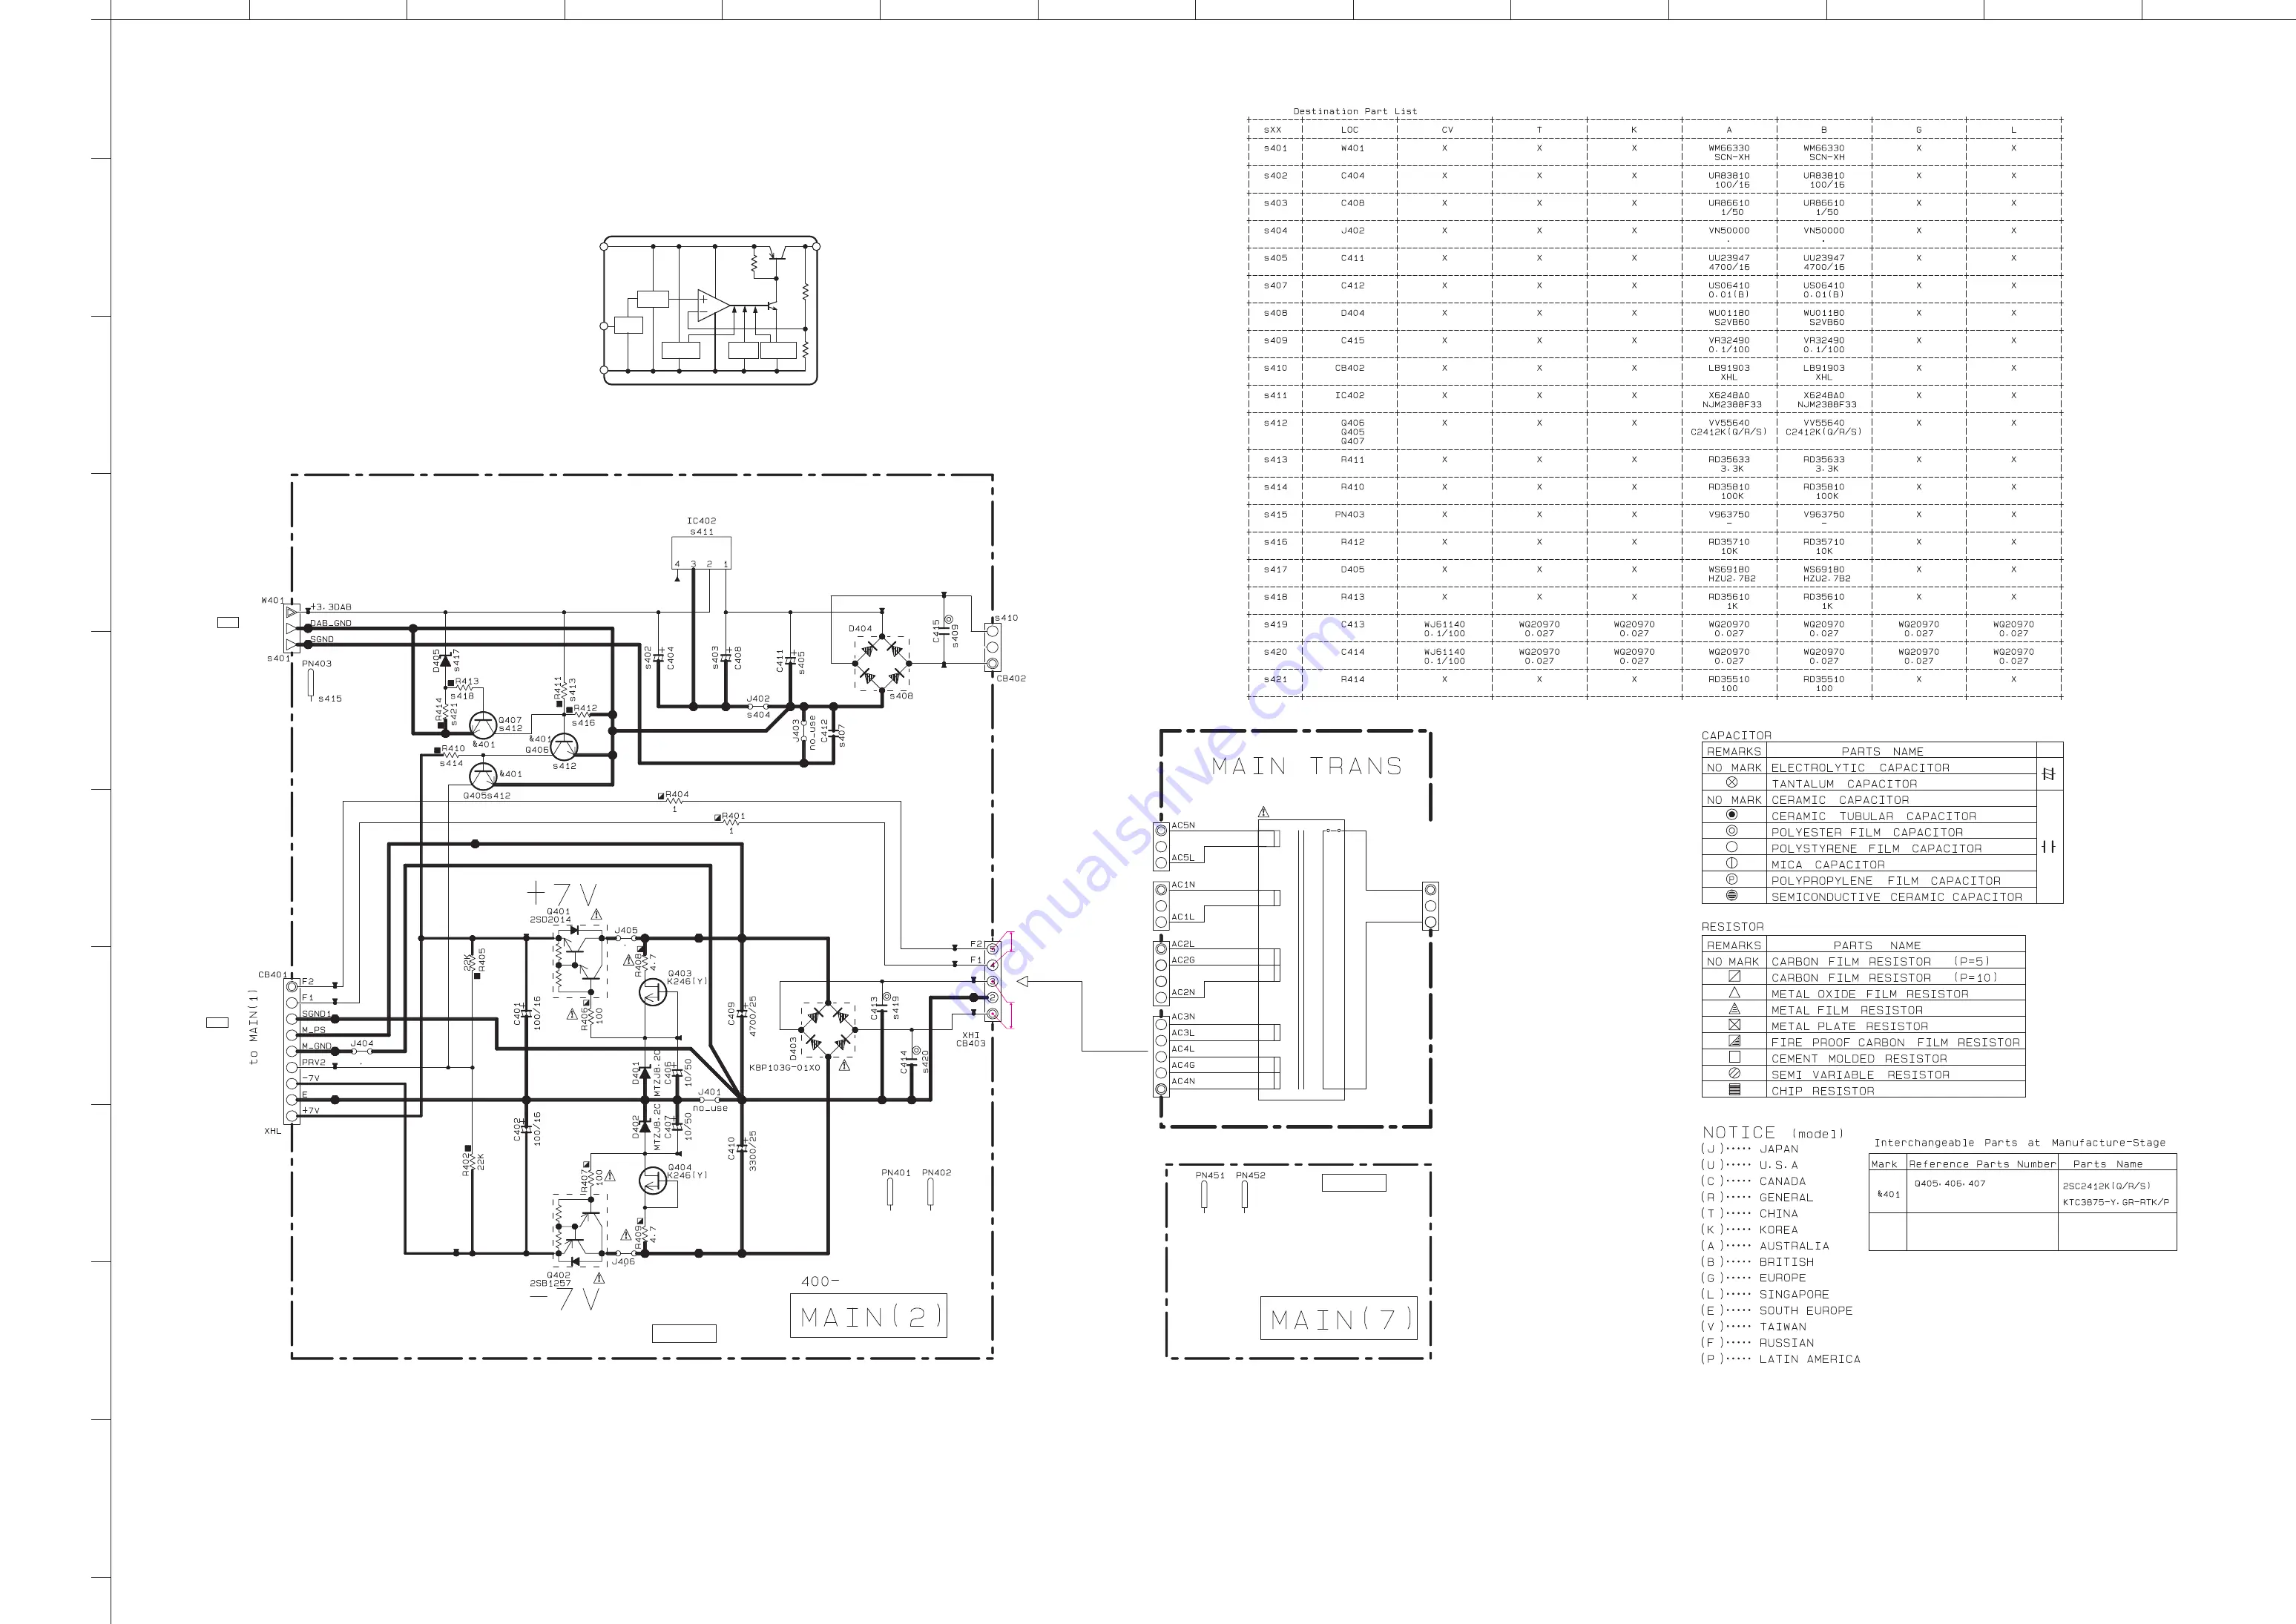Click the "to MAIN(1)" label
The height and width of the screenshot is (1624, 2296).
[x=254, y=1026]
